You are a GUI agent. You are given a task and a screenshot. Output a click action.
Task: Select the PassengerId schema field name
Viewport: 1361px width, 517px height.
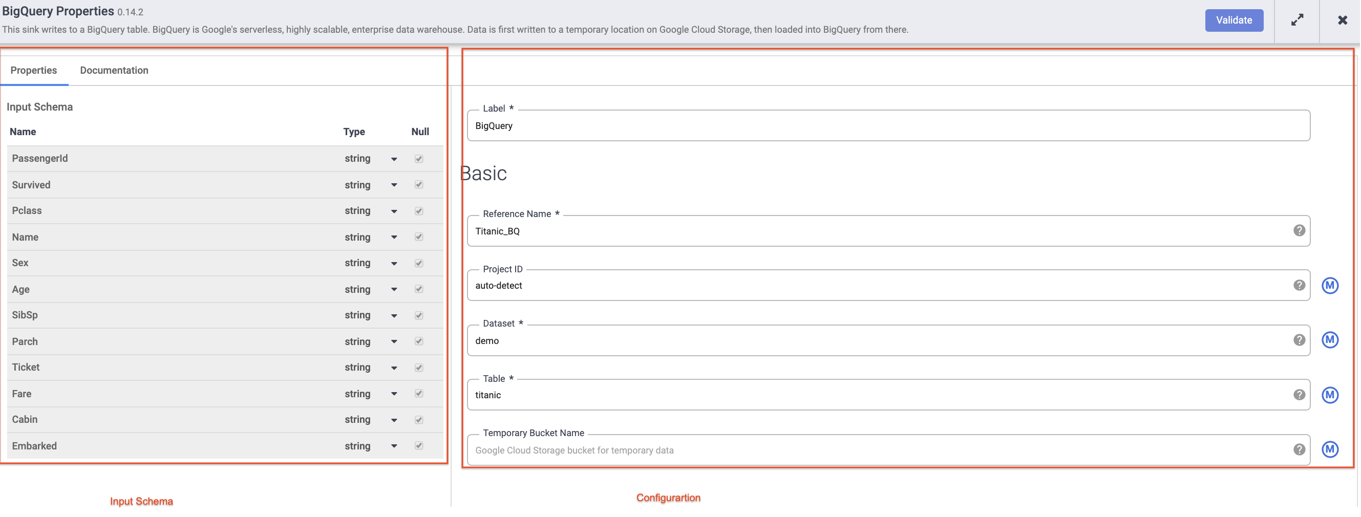coord(39,158)
